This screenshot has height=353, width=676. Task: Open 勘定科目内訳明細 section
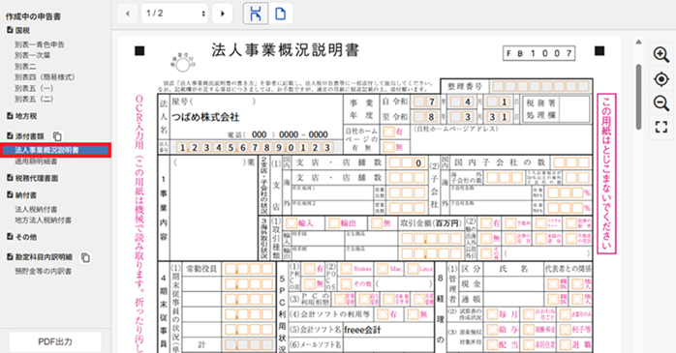coord(40,257)
